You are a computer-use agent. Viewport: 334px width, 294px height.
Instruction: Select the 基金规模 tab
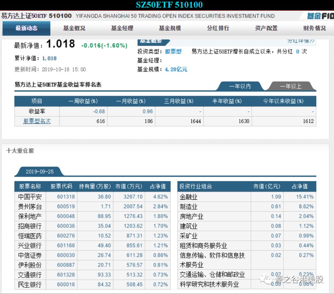(170, 28)
